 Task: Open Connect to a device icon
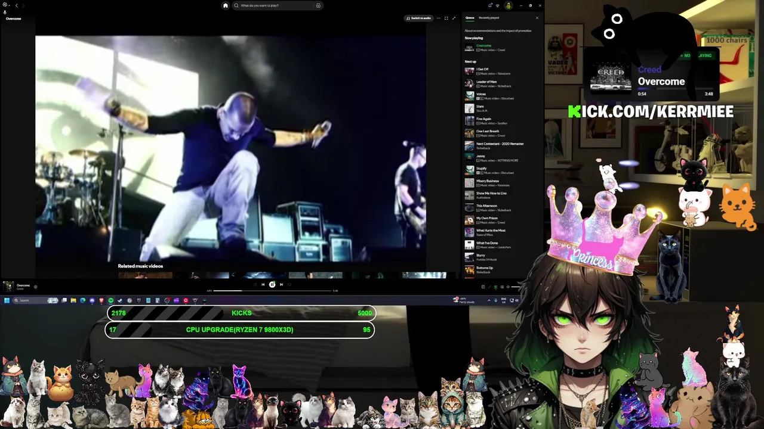click(502, 287)
